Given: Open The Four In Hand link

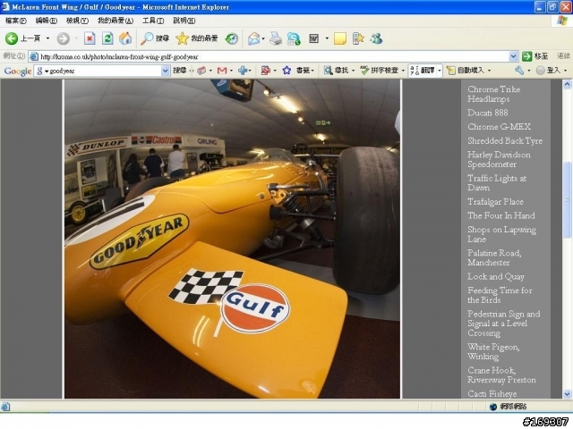Looking at the screenshot, I should click(501, 215).
